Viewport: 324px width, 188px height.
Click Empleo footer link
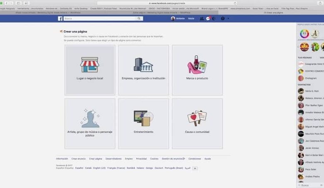129,159
